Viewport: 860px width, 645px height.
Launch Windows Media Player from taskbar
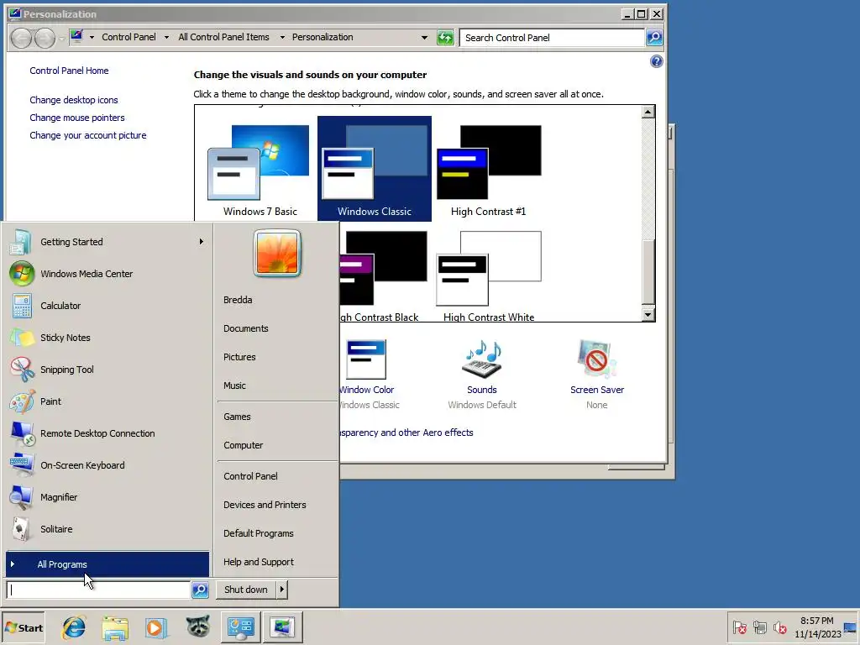point(155,627)
